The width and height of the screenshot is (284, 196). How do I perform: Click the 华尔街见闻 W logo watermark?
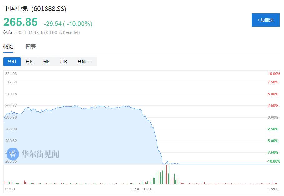[x=12, y=154]
